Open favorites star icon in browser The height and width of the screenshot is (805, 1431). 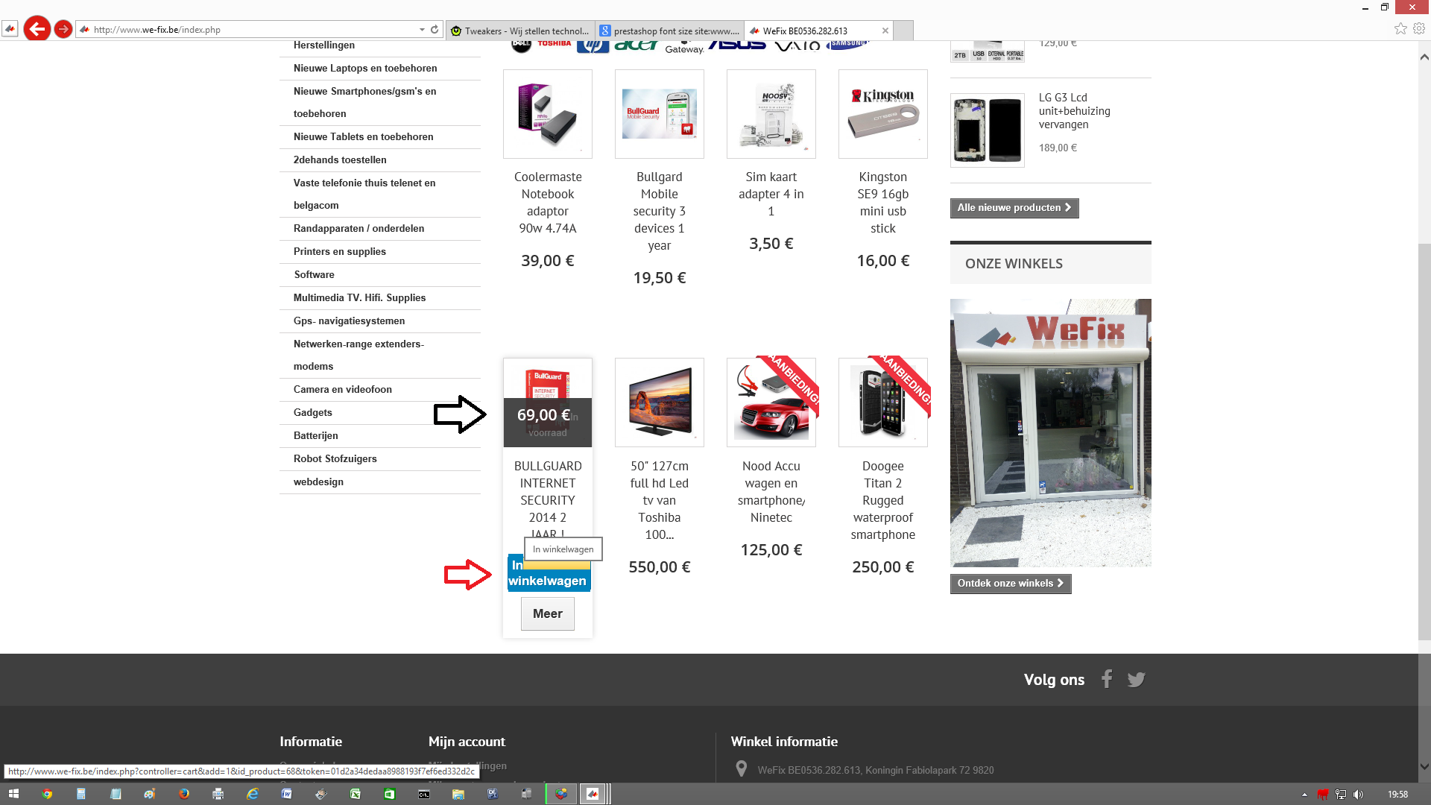pyautogui.click(x=1400, y=28)
